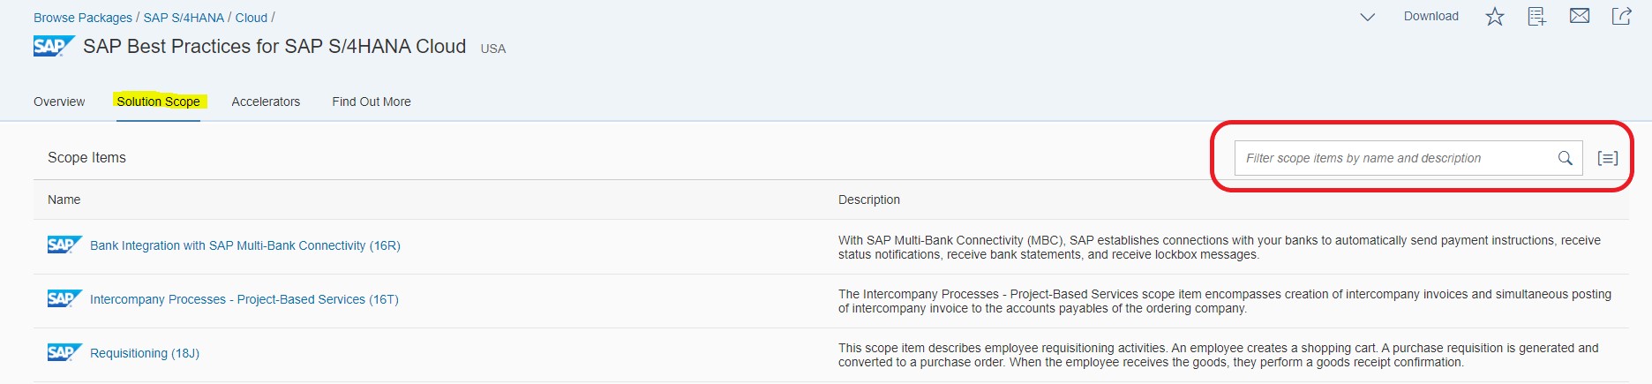Open the Requisitioning (18J) scope item
The width and height of the screenshot is (1652, 384).
click(145, 353)
